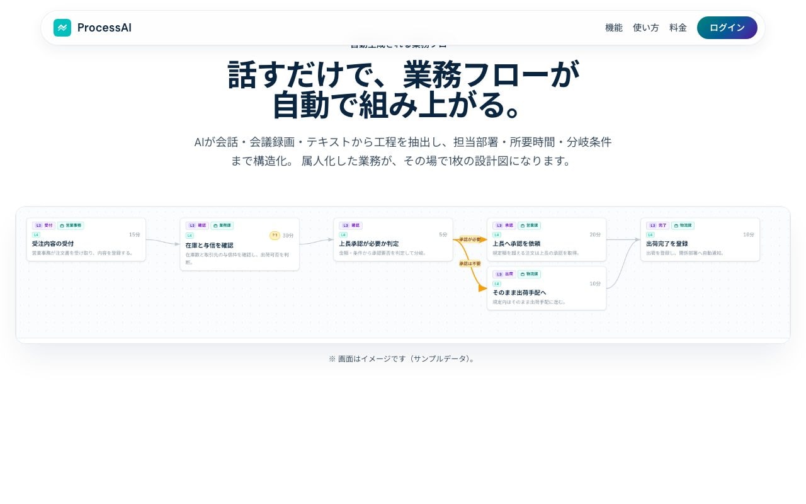
Task: Click the L3 承認 stage badge
Action: click(x=504, y=225)
